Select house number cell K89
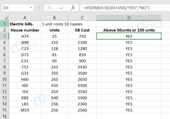Image resolution: width=170 pixels, height=119 pixels. (x=25, y=98)
